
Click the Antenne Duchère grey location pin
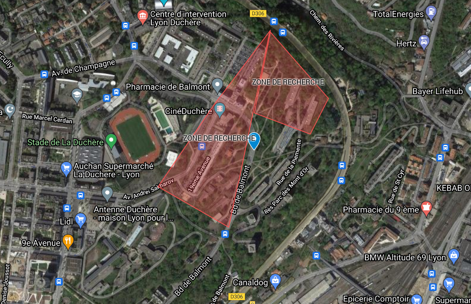coord(107,194)
